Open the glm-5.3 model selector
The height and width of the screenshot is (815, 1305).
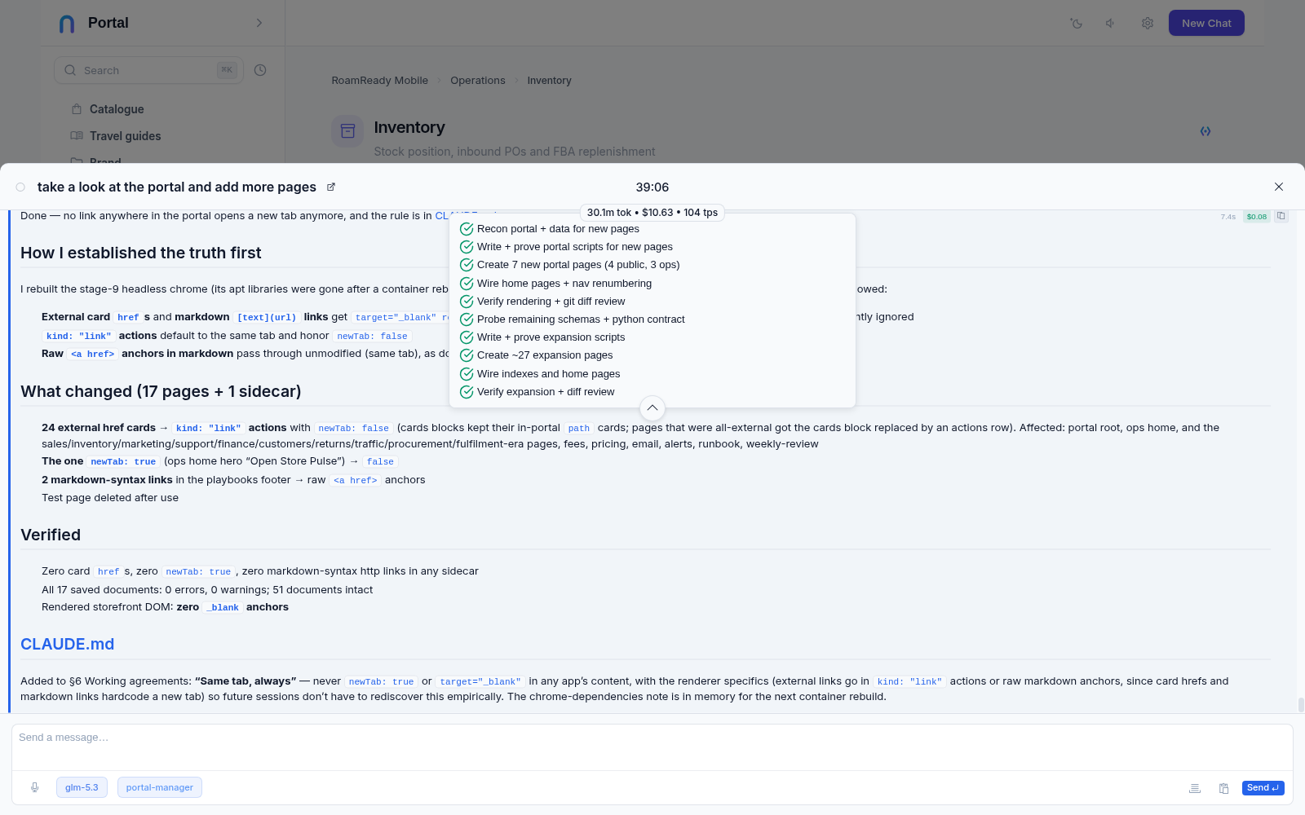point(82,787)
